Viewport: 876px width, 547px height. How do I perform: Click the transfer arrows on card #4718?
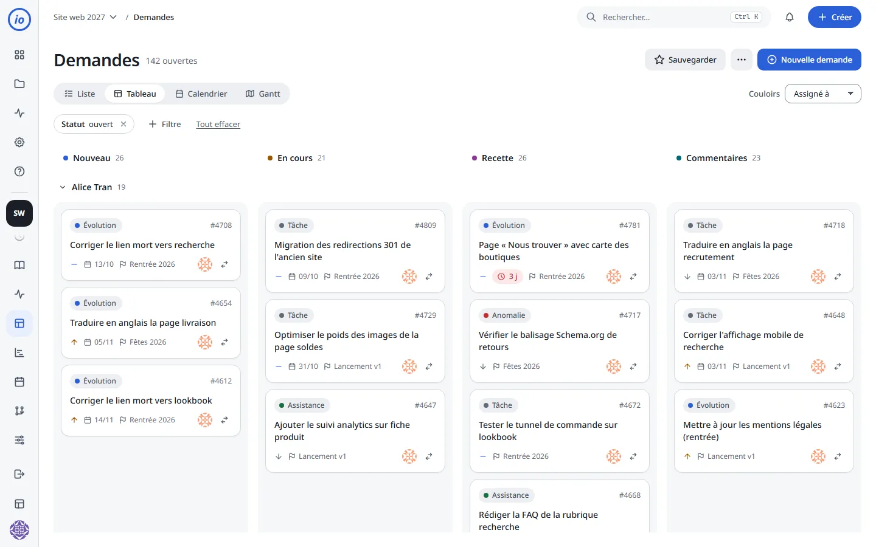point(838,277)
